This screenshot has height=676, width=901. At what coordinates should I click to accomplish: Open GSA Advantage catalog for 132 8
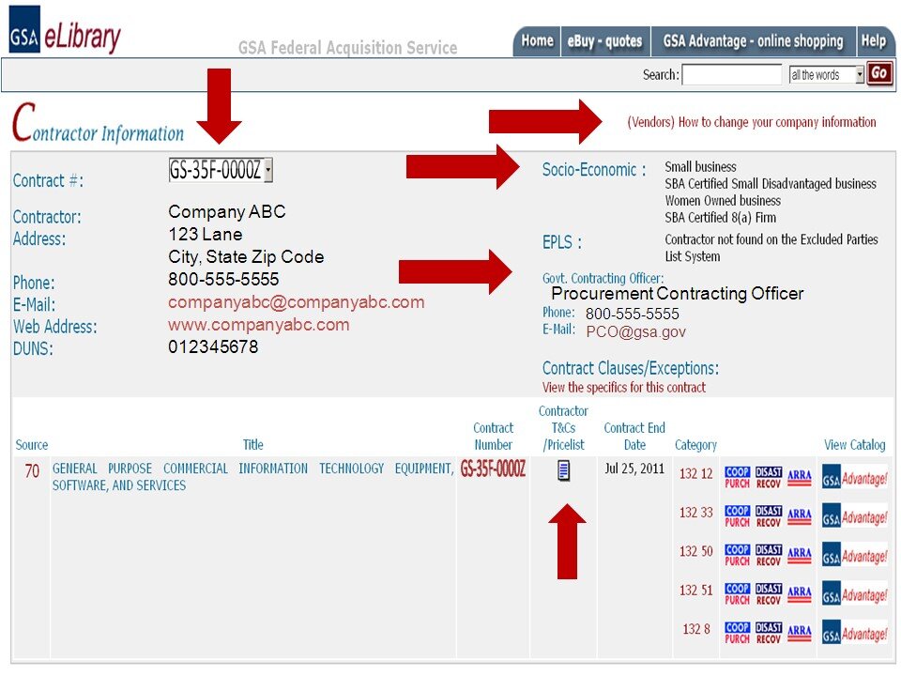[x=854, y=634]
